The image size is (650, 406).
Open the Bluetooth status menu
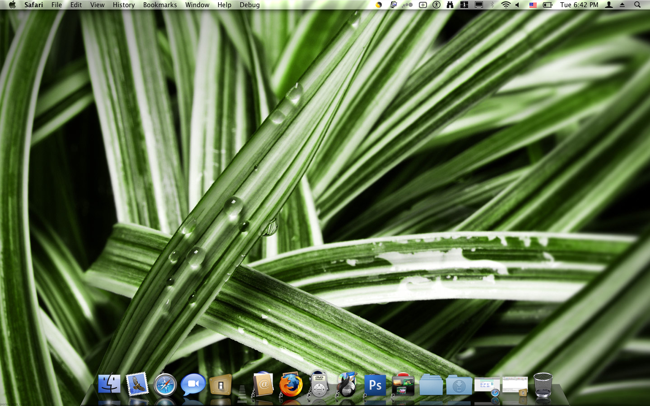492,5
